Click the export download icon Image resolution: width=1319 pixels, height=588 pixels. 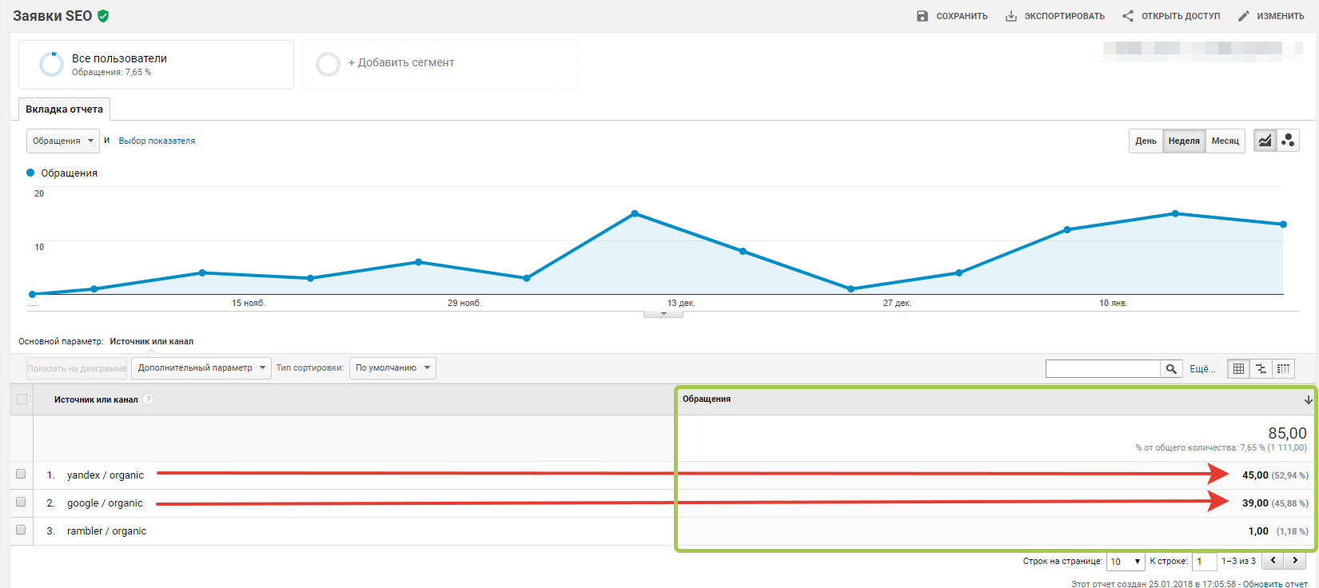point(1011,16)
